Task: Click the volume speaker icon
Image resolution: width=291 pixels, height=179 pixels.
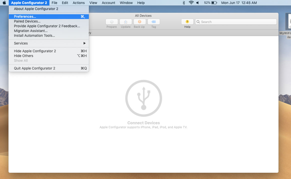Action: pos(198,3)
